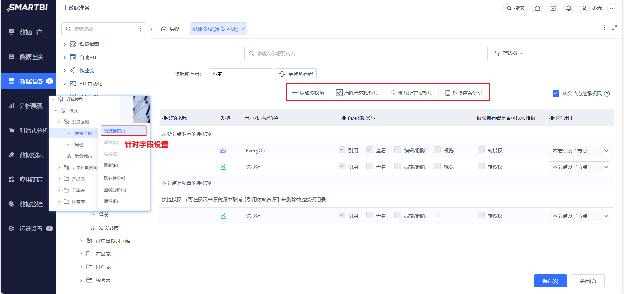The image size is (624, 294).
Task: Switch to the 导航 tab
Action: [171, 29]
